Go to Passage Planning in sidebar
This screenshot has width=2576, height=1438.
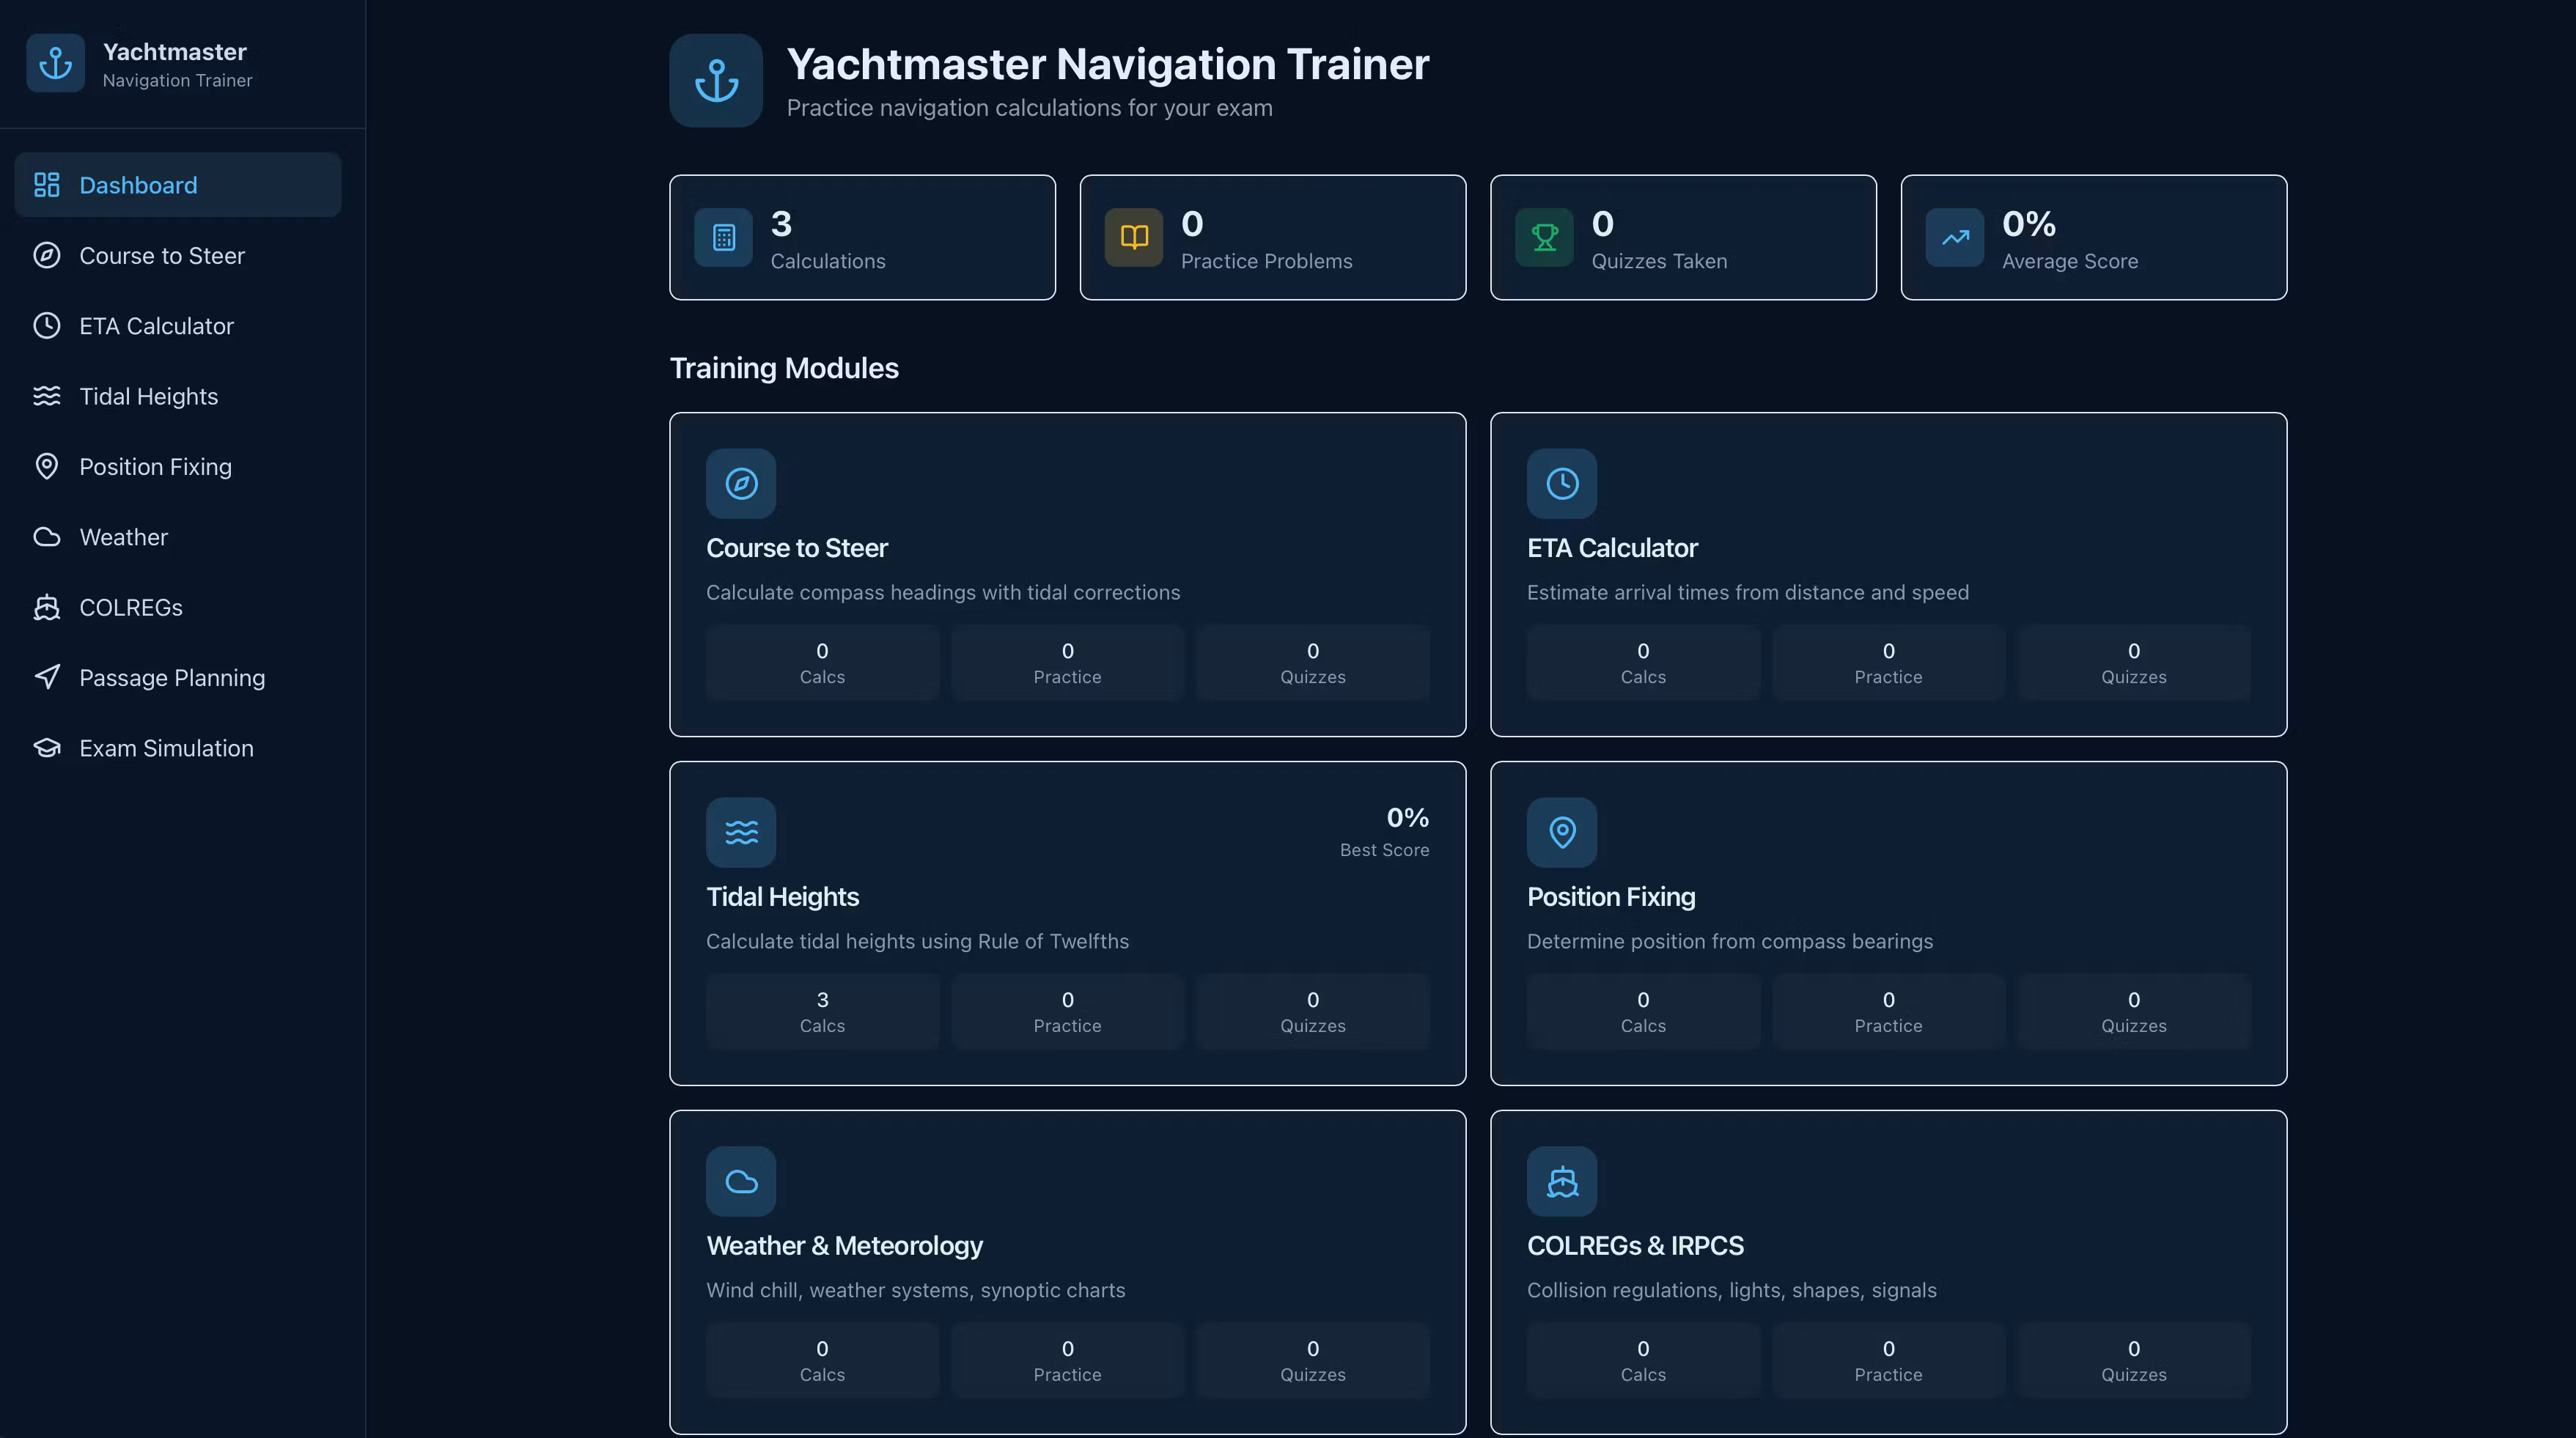(x=171, y=678)
